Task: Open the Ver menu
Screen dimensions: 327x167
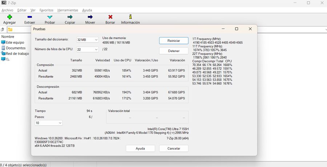Action: (x=33, y=10)
